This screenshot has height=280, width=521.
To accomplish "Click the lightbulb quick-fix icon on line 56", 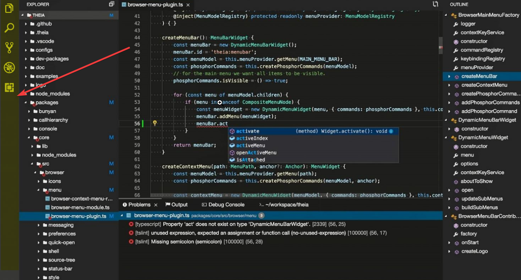I will coord(155,123).
